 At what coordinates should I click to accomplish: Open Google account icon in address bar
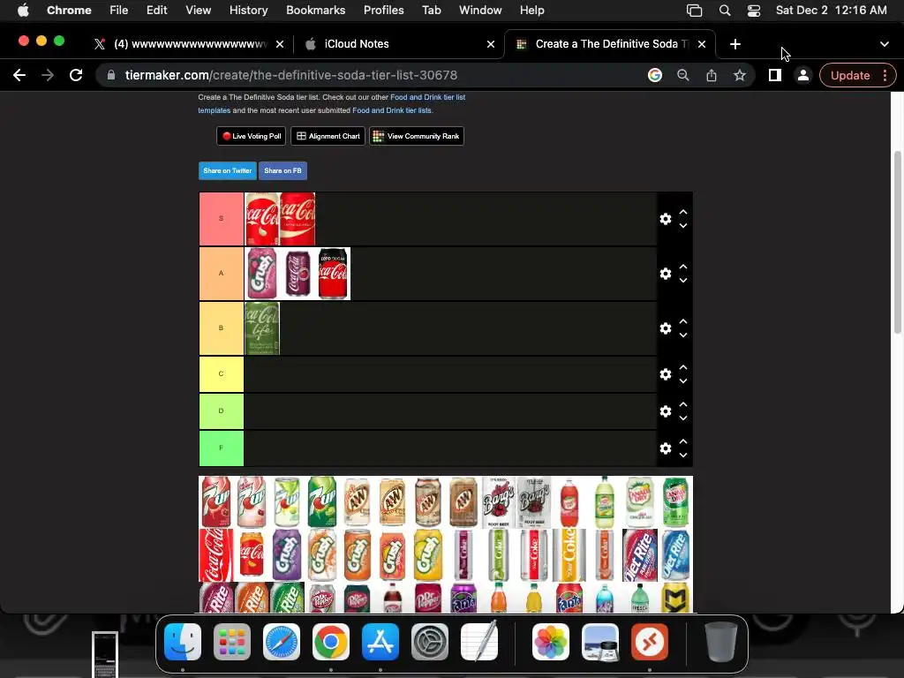pos(655,76)
